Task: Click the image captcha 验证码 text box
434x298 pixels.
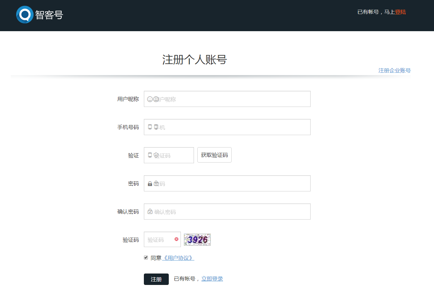Action: 159,240
